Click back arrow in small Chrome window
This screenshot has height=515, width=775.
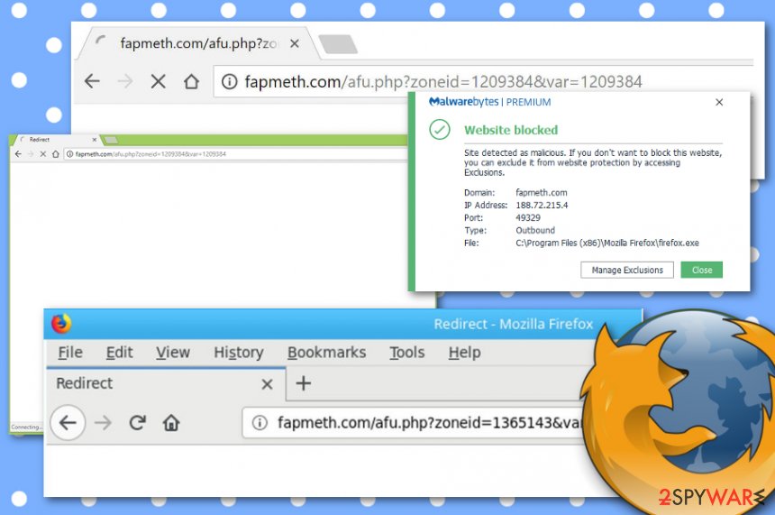18,154
